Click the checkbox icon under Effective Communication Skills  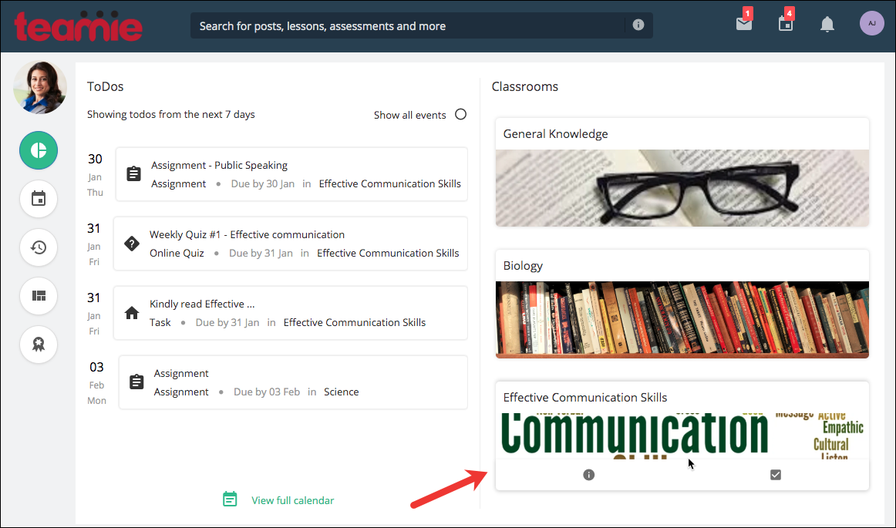pyautogui.click(x=776, y=475)
